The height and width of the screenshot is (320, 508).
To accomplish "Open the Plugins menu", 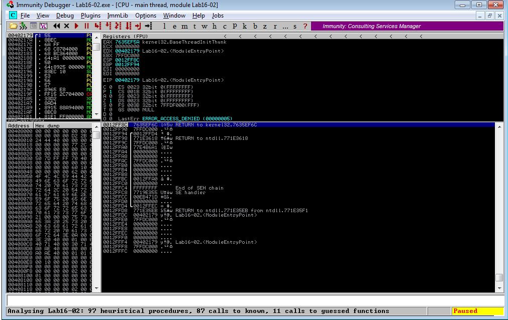I will pos(90,16).
